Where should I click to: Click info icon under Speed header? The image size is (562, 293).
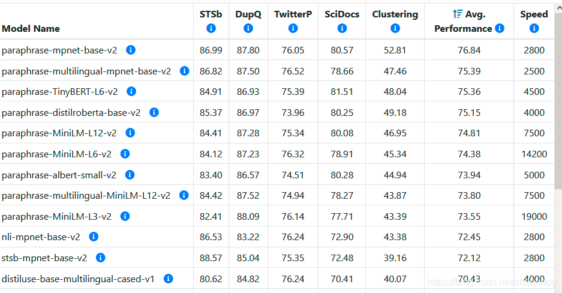point(534,28)
